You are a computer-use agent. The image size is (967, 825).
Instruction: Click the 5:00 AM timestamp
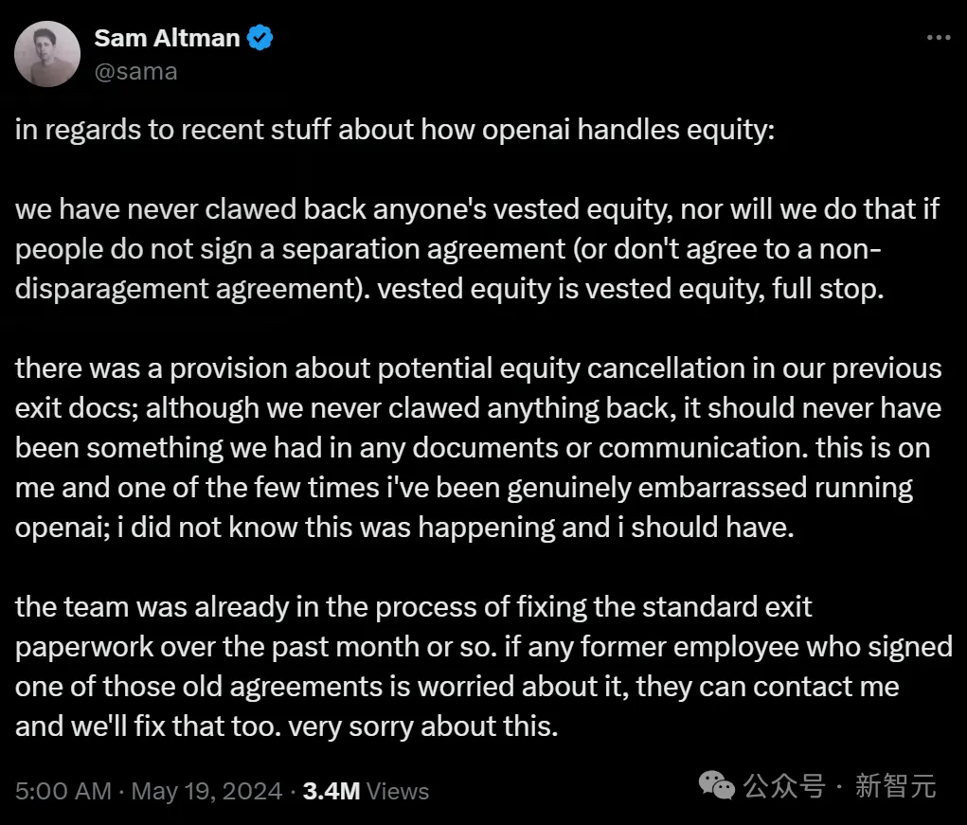point(63,791)
